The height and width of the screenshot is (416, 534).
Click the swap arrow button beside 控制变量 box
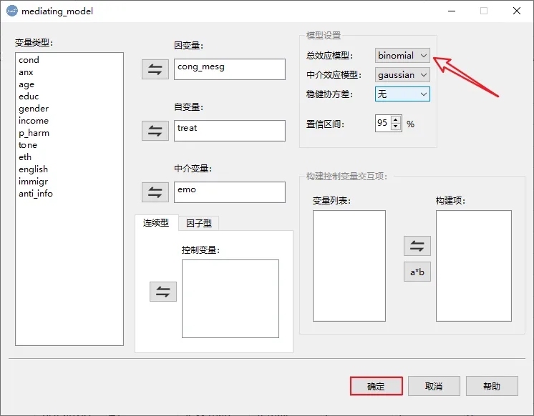point(162,292)
